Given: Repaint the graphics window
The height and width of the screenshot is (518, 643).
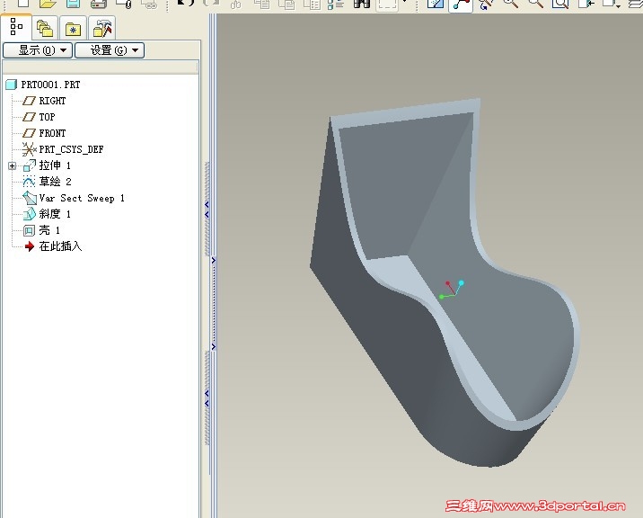Looking at the screenshot, I should [436, 4].
